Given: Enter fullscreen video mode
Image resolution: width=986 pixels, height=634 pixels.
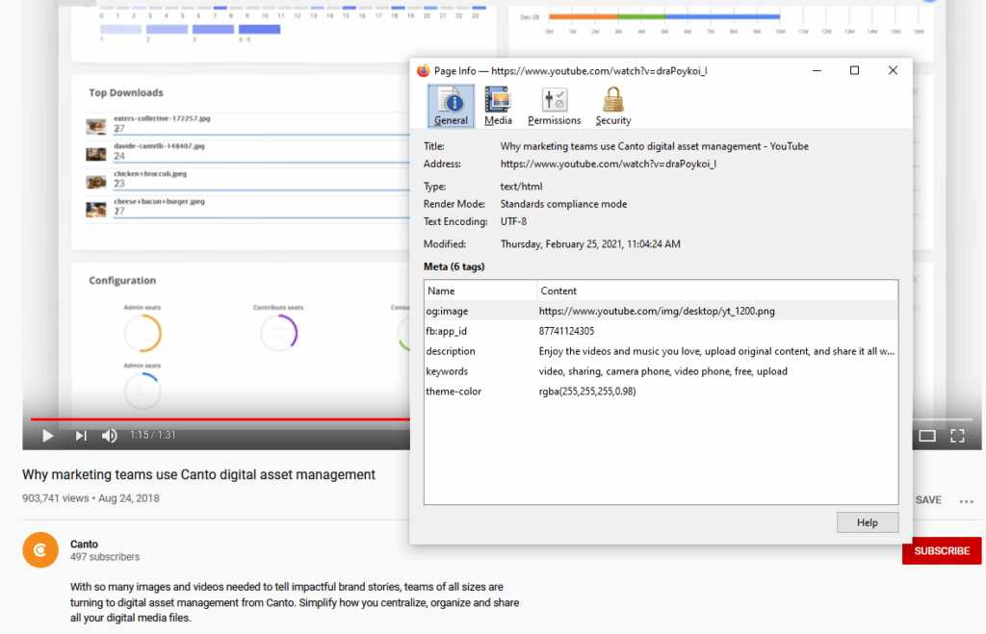Looking at the screenshot, I should point(957,435).
